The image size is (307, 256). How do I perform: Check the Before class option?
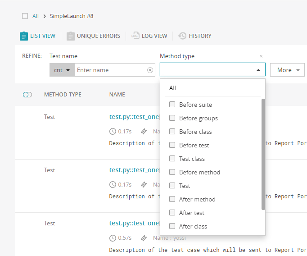tap(172, 131)
